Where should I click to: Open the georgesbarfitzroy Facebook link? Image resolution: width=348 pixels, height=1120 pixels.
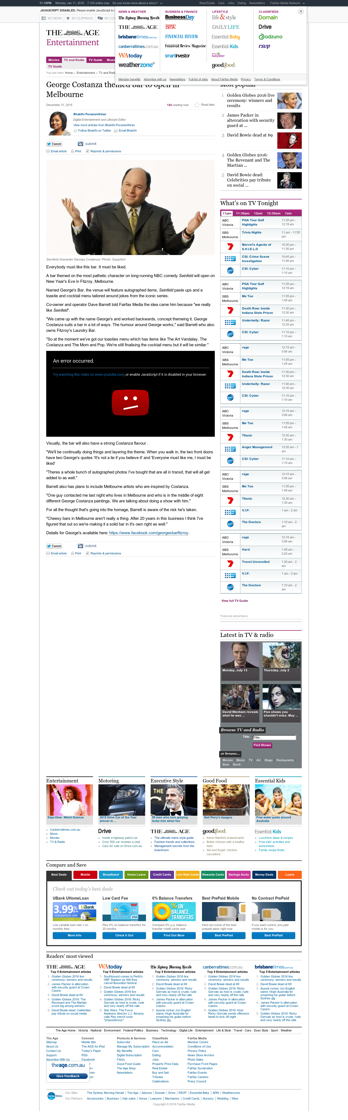[149, 533]
